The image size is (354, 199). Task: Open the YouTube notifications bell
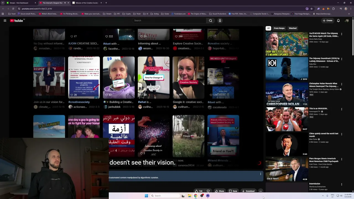(x=338, y=20)
